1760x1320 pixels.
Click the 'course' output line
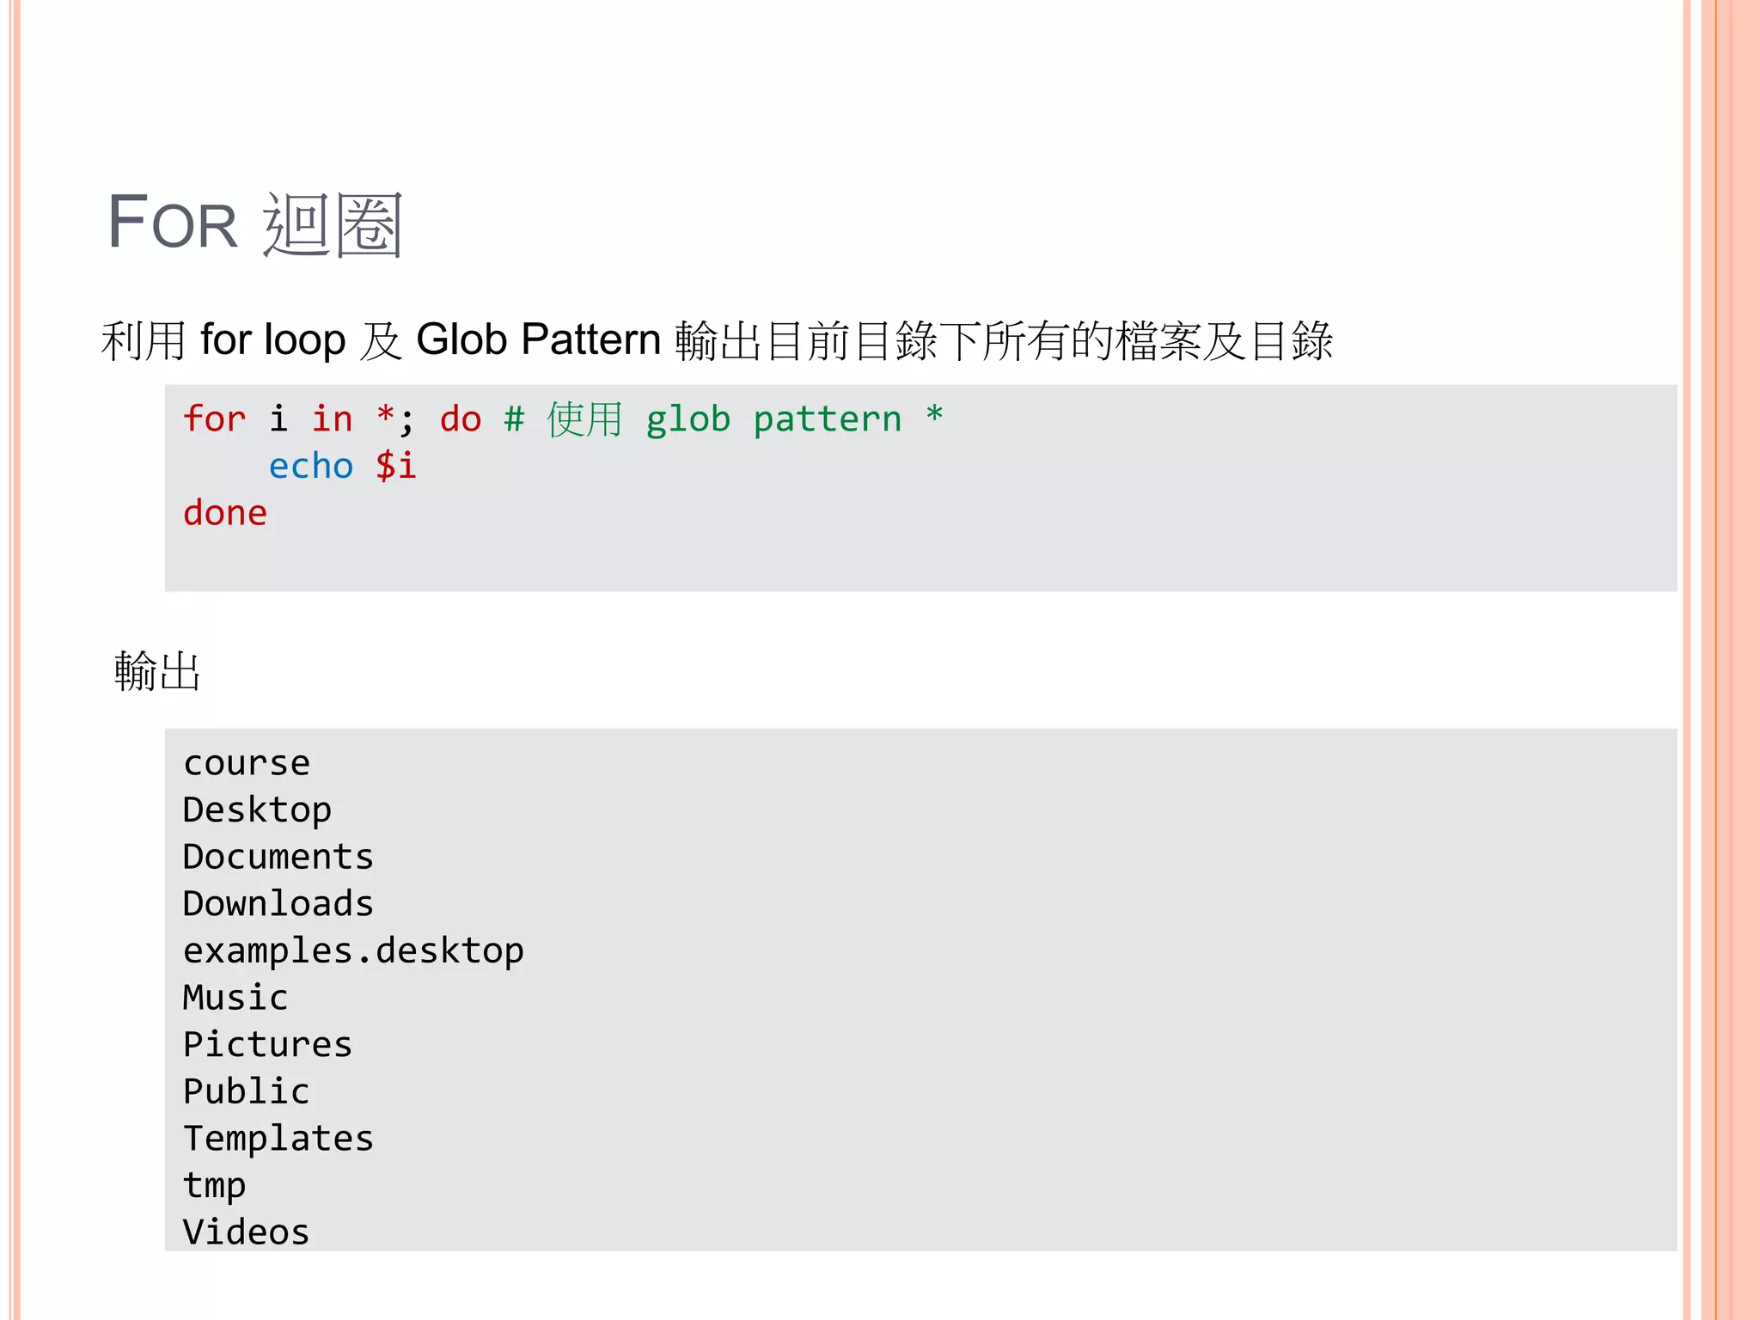[247, 763]
